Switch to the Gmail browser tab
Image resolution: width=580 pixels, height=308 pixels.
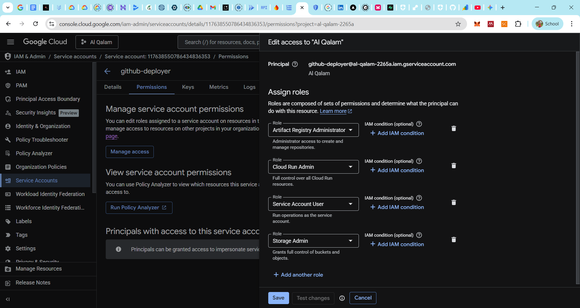coord(213,8)
